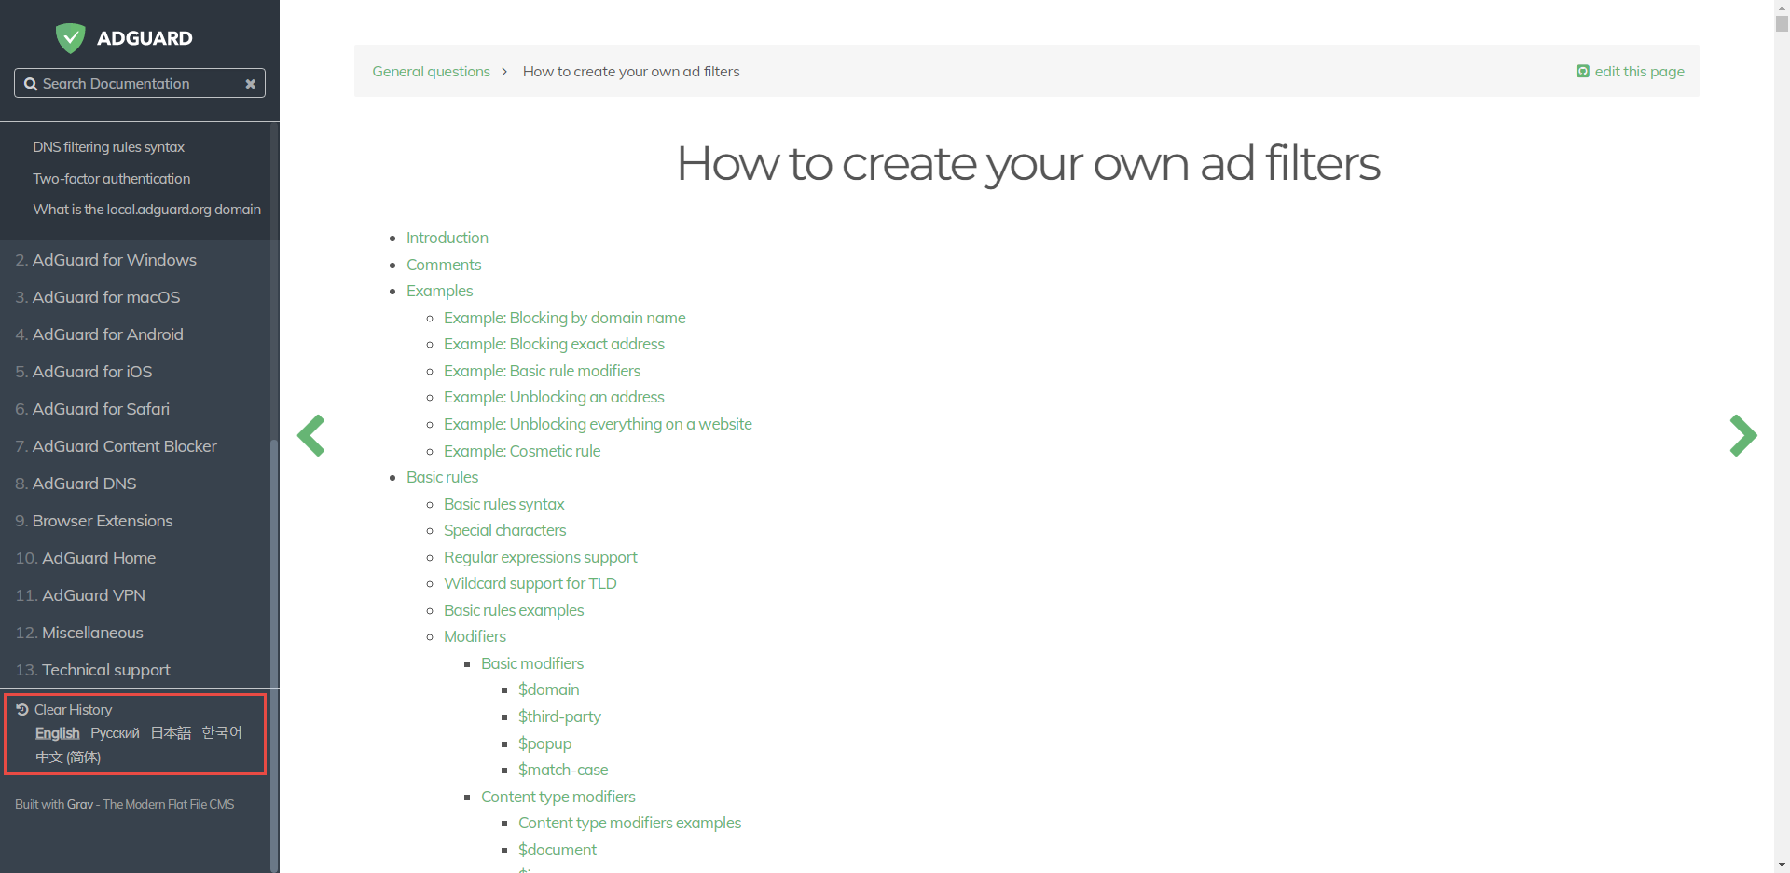Open Content type modifiers link
This screenshot has width=1790, height=873.
558,797
